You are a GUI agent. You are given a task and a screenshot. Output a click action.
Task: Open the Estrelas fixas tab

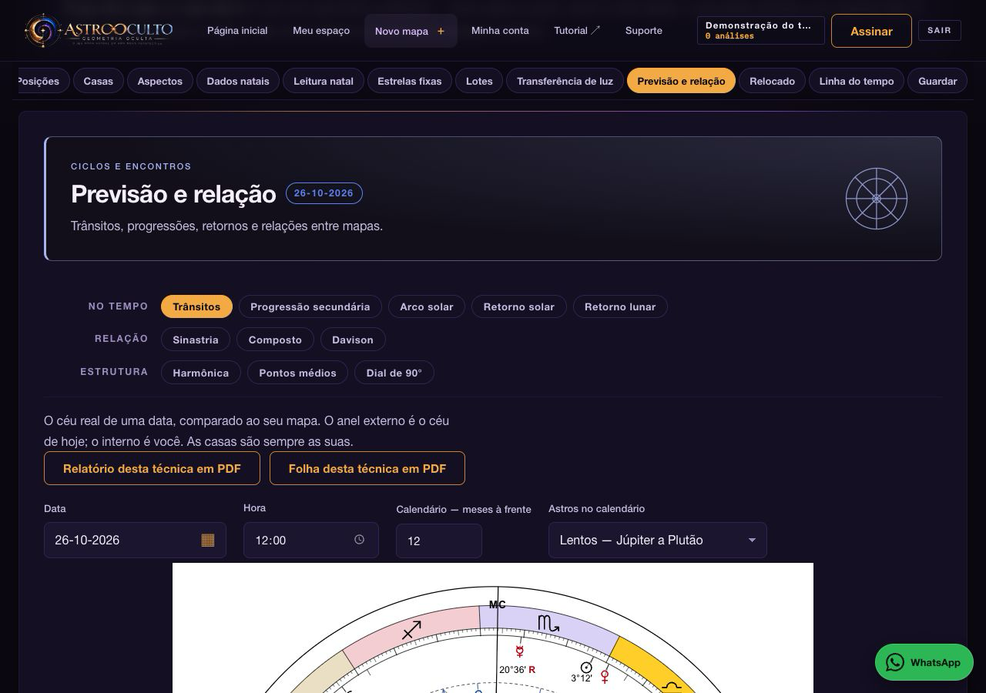pos(410,81)
